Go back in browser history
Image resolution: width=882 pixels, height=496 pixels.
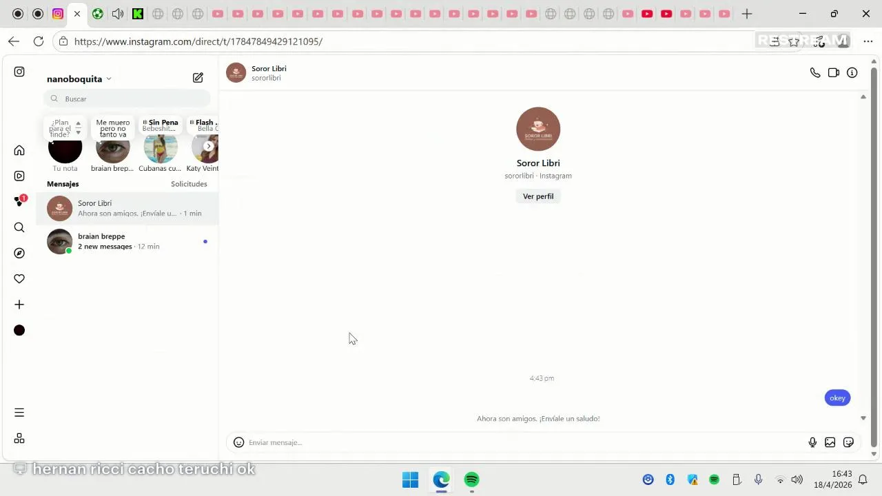click(x=14, y=41)
